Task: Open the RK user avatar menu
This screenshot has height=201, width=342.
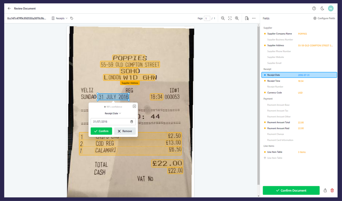Action: [x=331, y=9]
